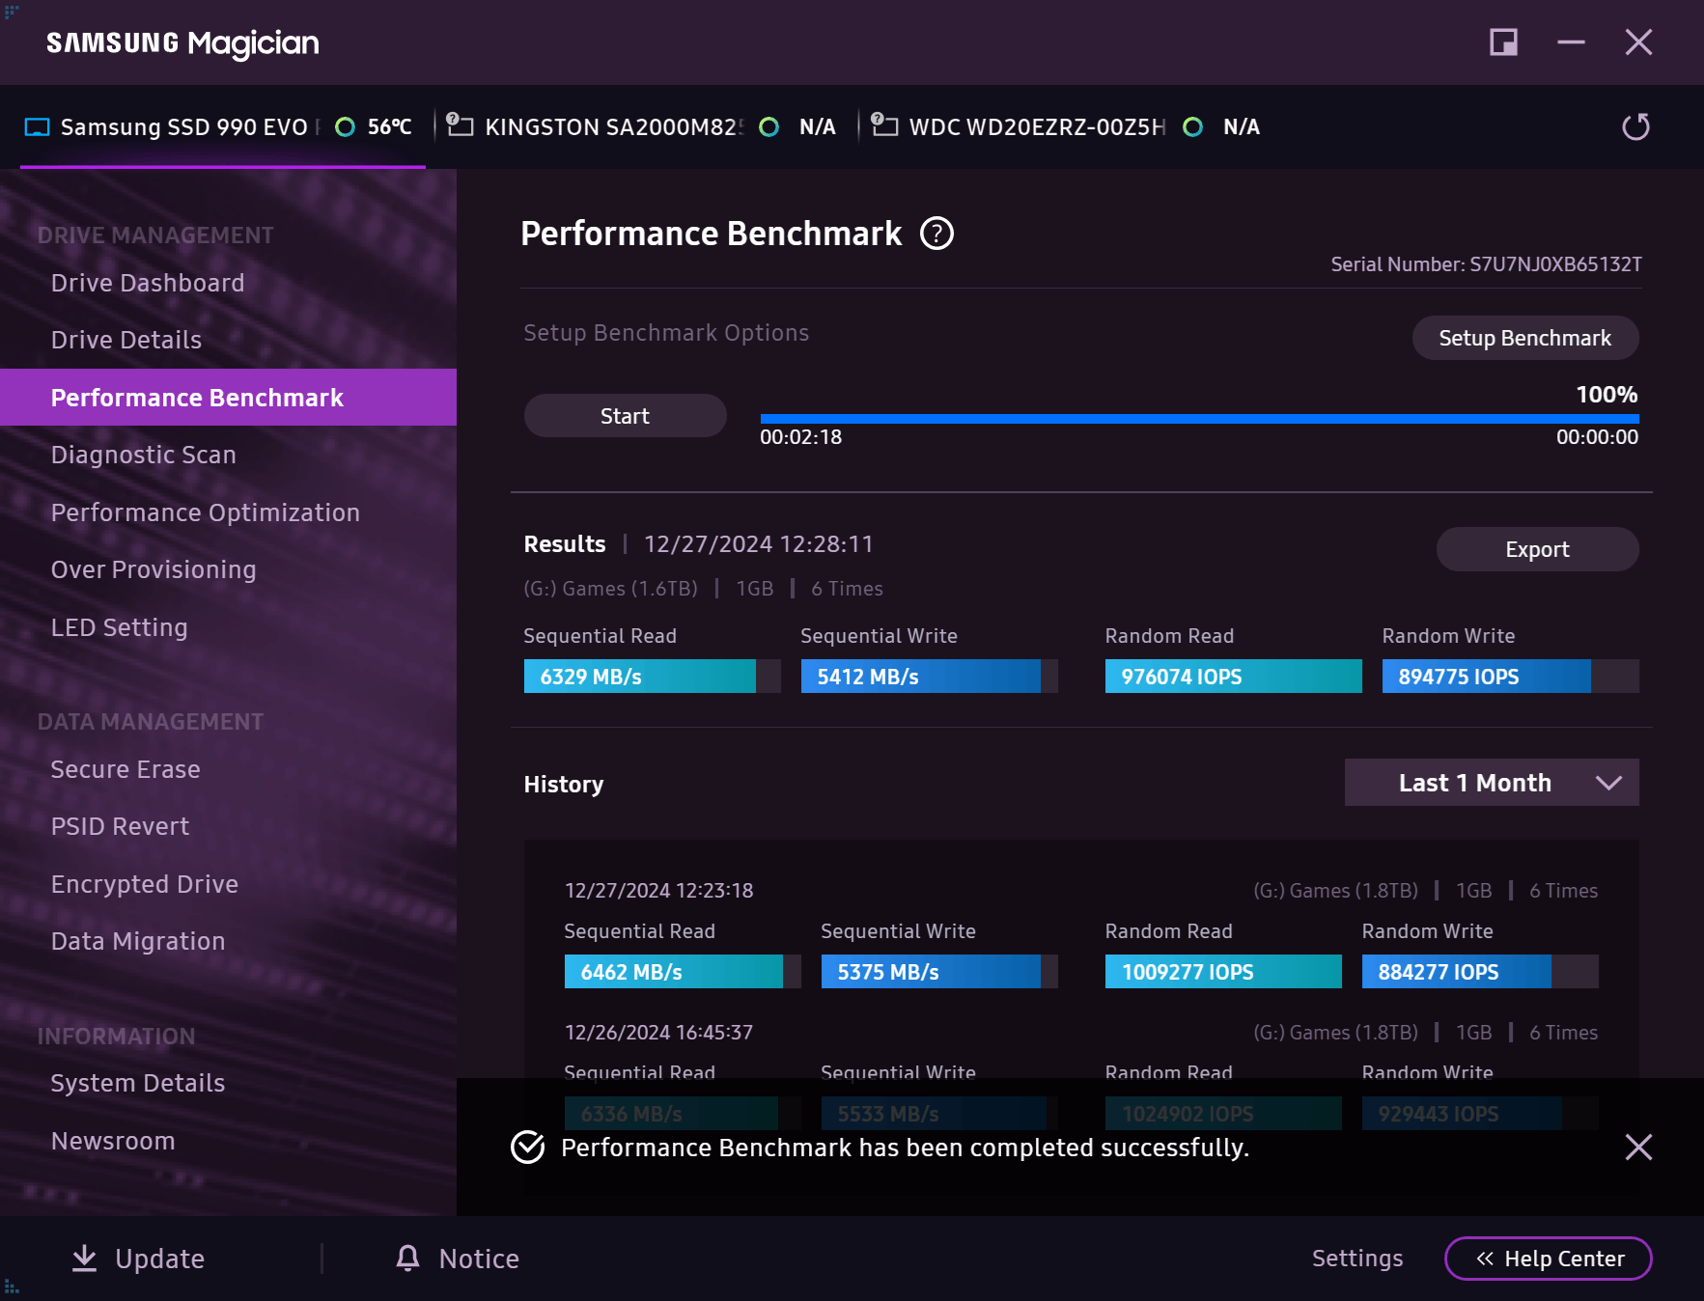The height and width of the screenshot is (1301, 1704).
Task: Click the elapsed time 00:02:18
Action: pyautogui.click(x=800, y=437)
